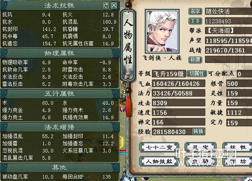Image resolution: width=252 pixels, height=181 pixels.
Task: Click the 可分配点 value field
Action: [x=244, y=74]
